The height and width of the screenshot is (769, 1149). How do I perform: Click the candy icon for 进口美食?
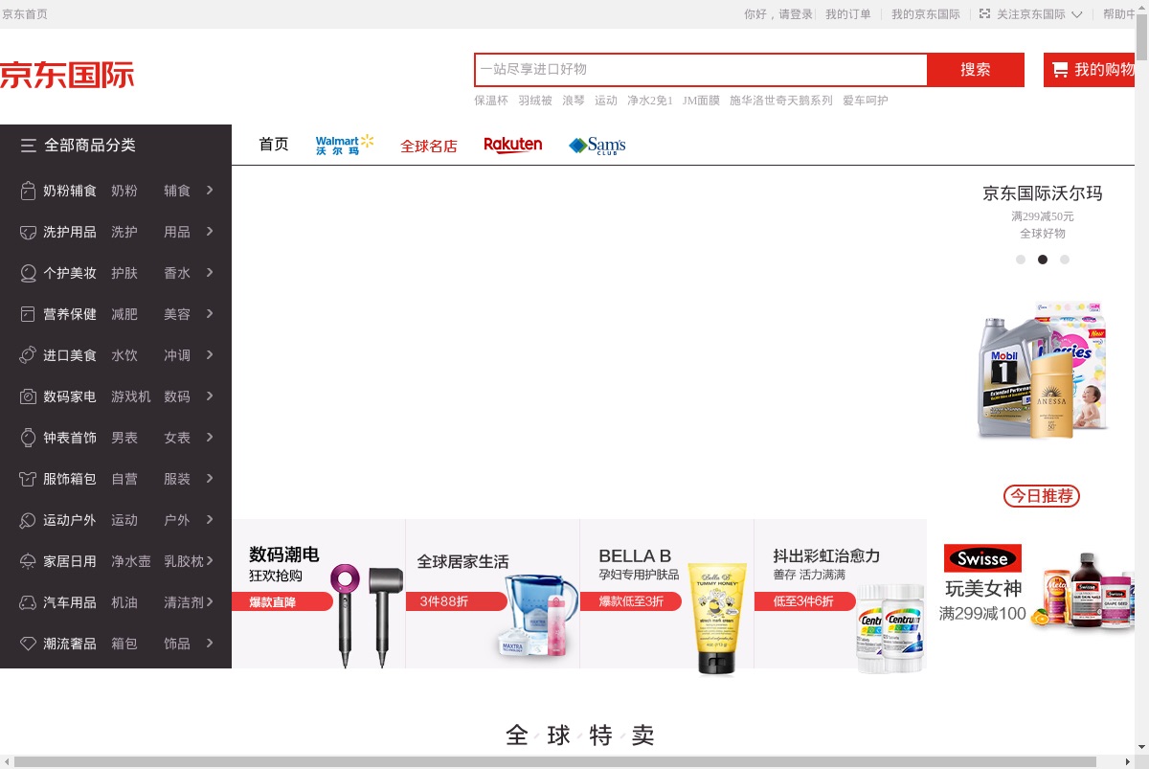29,355
